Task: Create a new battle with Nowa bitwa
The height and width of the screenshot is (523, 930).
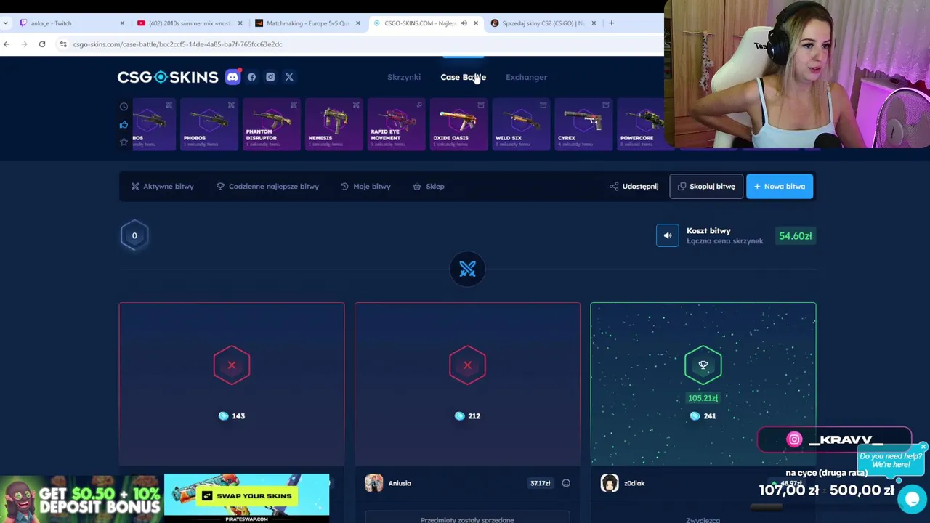Action: point(780,187)
